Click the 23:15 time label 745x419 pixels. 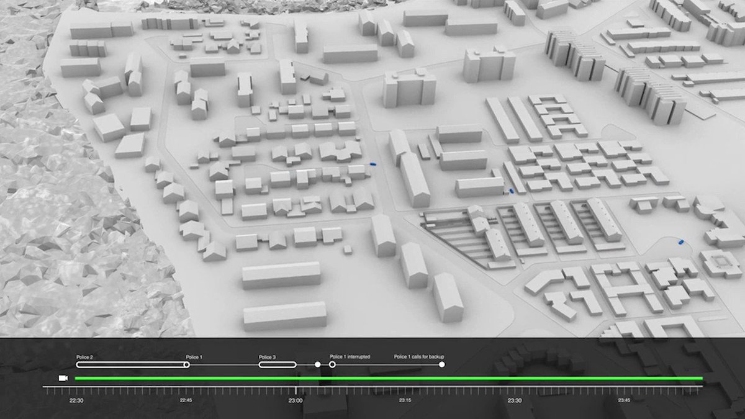click(405, 400)
